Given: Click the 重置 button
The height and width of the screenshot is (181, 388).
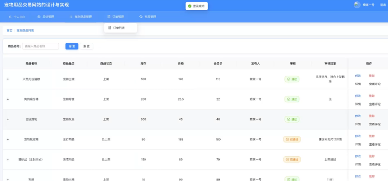Looking at the screenshot, I should coord(86,46).
